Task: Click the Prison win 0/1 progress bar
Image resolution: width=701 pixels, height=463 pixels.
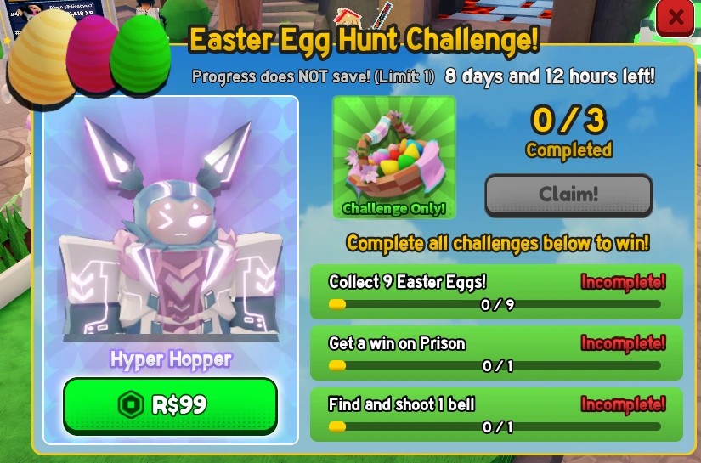Action: [495, 366]
